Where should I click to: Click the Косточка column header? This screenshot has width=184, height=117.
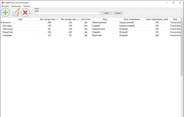pyautogui.click(x=86, y=19)
